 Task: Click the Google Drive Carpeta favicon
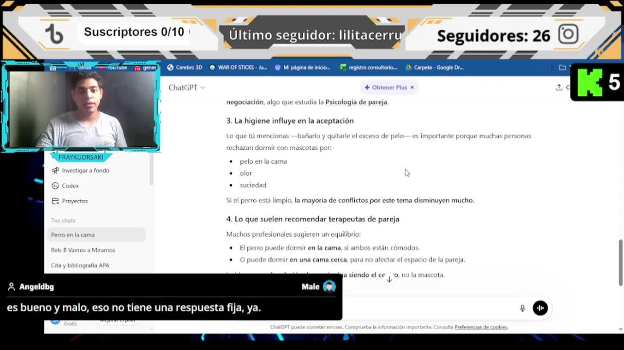409,68
